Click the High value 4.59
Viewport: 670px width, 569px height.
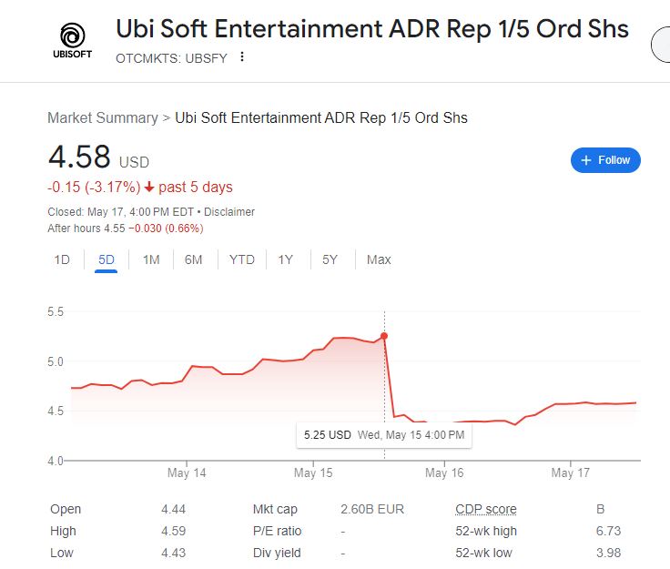click(x=174, y=531)
